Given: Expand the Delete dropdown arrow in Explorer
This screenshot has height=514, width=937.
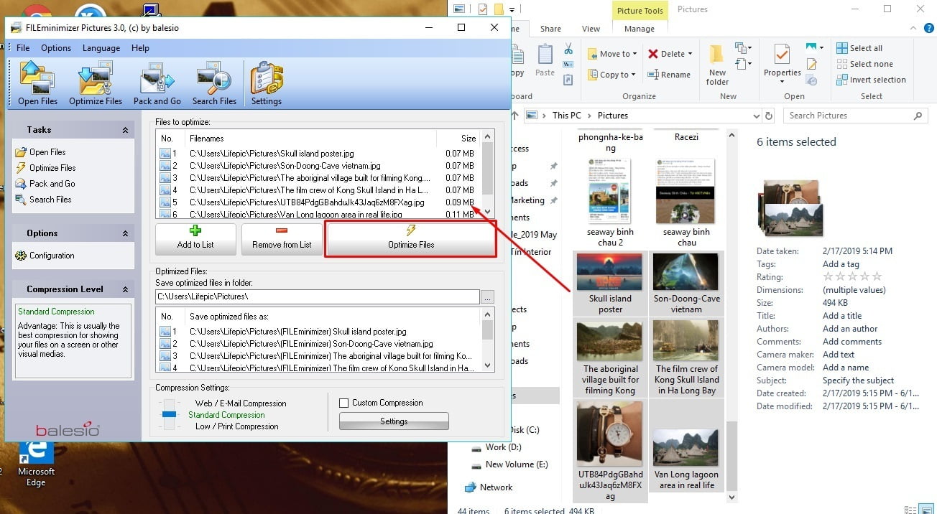Looking at the screenshot, I should (x=690, y=54).
